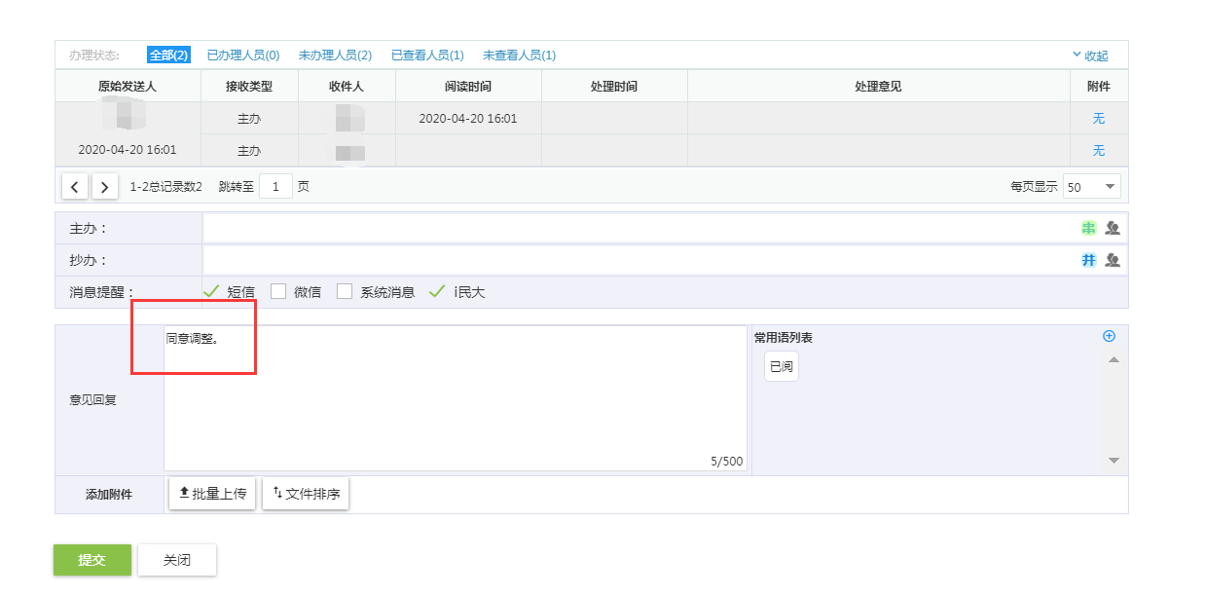Image resolution: width=1206 pixels, height=596 pixels.
Task: Open the 每页显示 page size dropdown
Action: (x=1092, y=186)
